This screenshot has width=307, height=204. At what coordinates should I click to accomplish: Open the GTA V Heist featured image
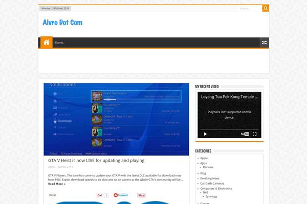click(116, 119)
